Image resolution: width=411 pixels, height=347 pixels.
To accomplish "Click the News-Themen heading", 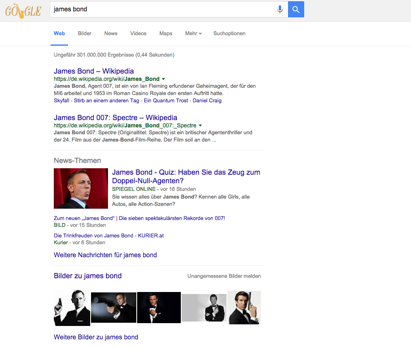I will (x=77, y=161).
